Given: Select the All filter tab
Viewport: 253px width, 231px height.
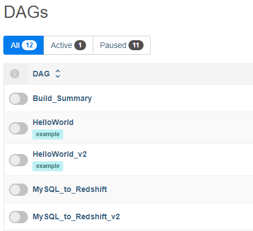Looking at the screenshot, I should [23, 45].
